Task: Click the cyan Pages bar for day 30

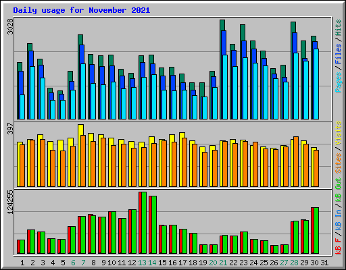Action: [316, 84]
